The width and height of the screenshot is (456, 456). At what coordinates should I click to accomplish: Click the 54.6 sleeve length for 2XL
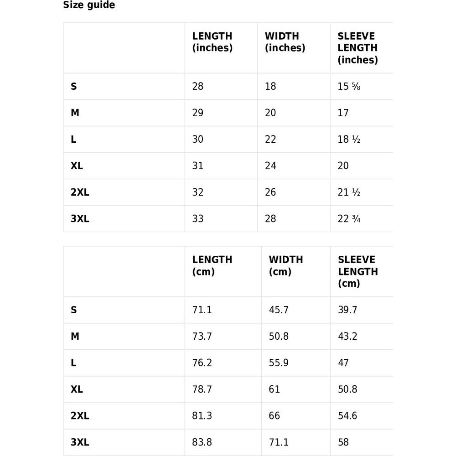(347, 416)
